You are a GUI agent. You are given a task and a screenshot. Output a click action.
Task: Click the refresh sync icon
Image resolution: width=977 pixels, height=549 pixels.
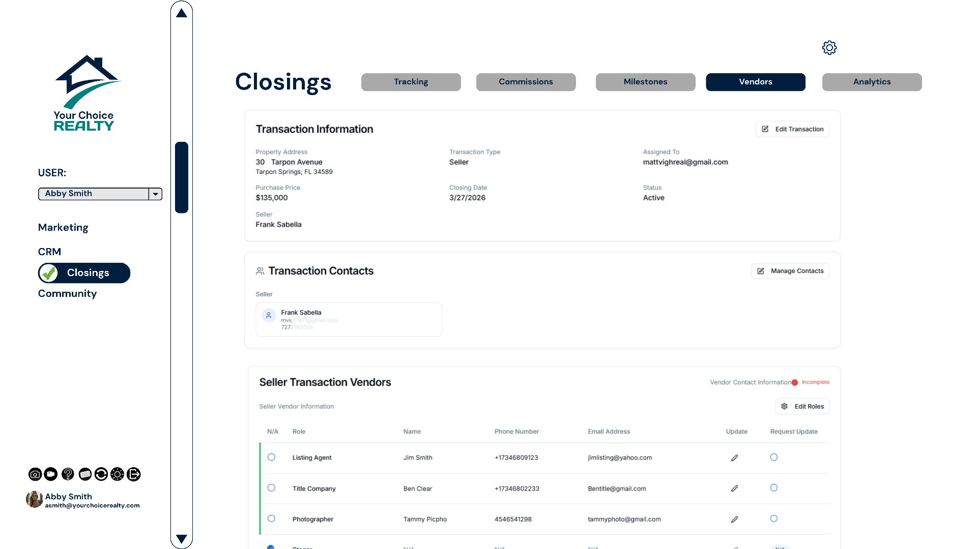click(x=101, y=474)
